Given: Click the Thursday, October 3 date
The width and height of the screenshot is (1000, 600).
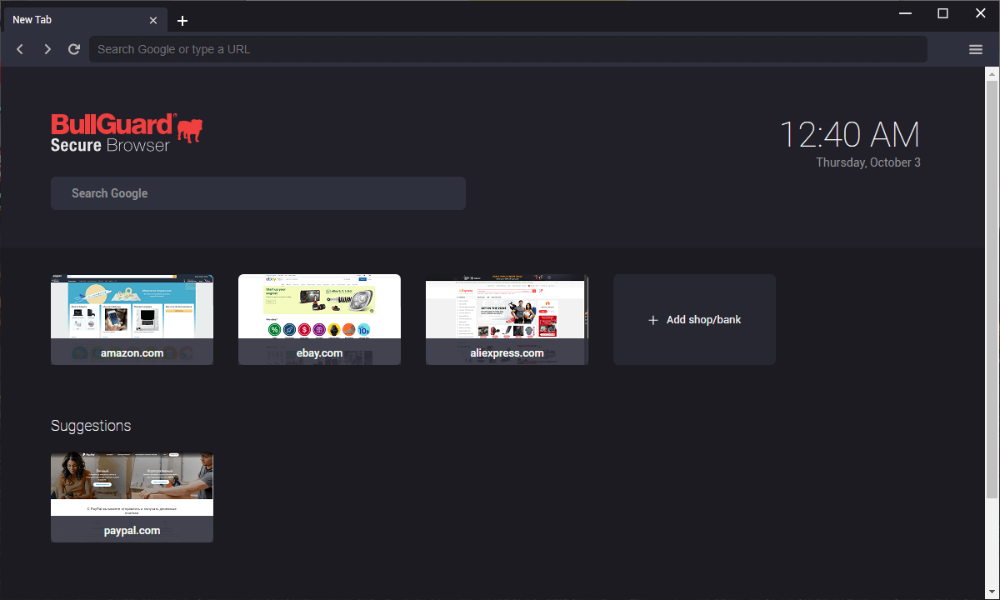Looking at the screenshot, I should (868, 162).
